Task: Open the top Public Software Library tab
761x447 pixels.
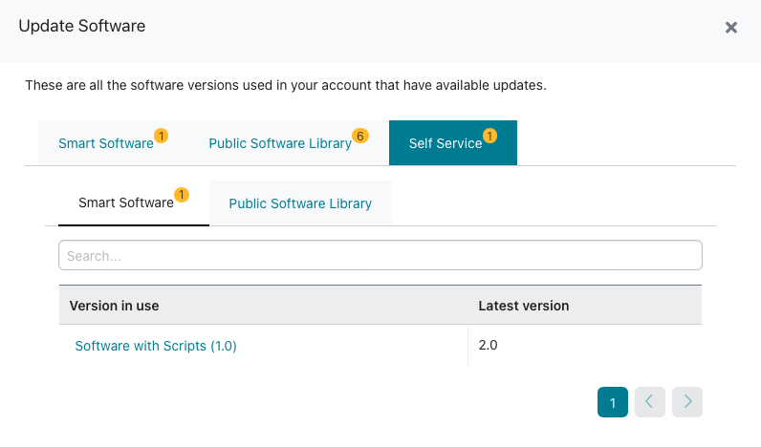Action: pos(289,143)
